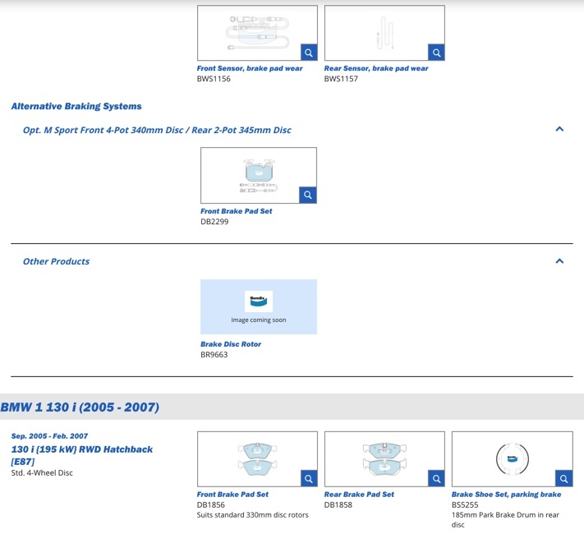The height and width of the screenshot is (534, 584).
Task: Open Front Sensor, brake pad wear link
Action: click(x=250, y=68)
